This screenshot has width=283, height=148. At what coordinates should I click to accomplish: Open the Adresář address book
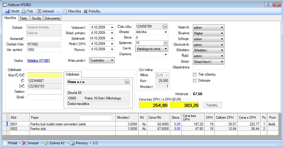pyautogui.click(x=39, y=11)
